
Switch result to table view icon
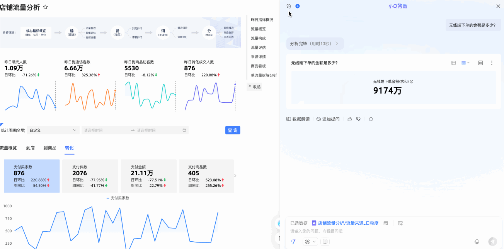click(x=454, y=63)
